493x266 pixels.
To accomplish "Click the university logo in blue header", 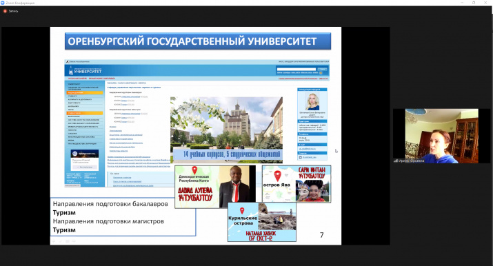I will (x=71, y=71).
